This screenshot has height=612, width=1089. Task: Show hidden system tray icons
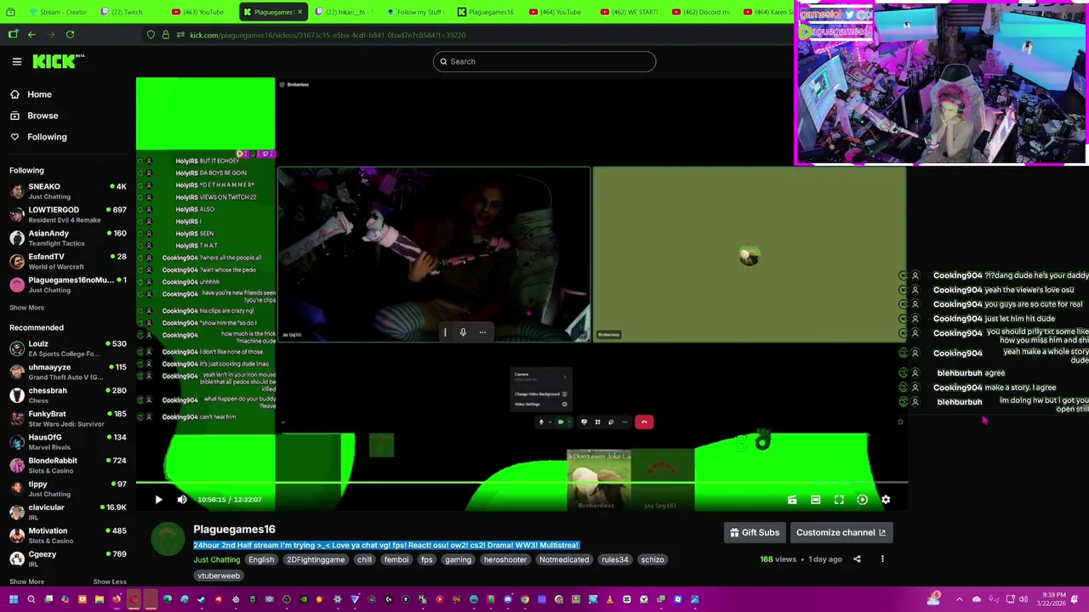coord(959,599)
